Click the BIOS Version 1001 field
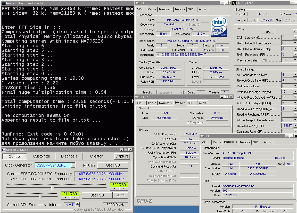This screenshot has height=213, width=297. point(258,191)
